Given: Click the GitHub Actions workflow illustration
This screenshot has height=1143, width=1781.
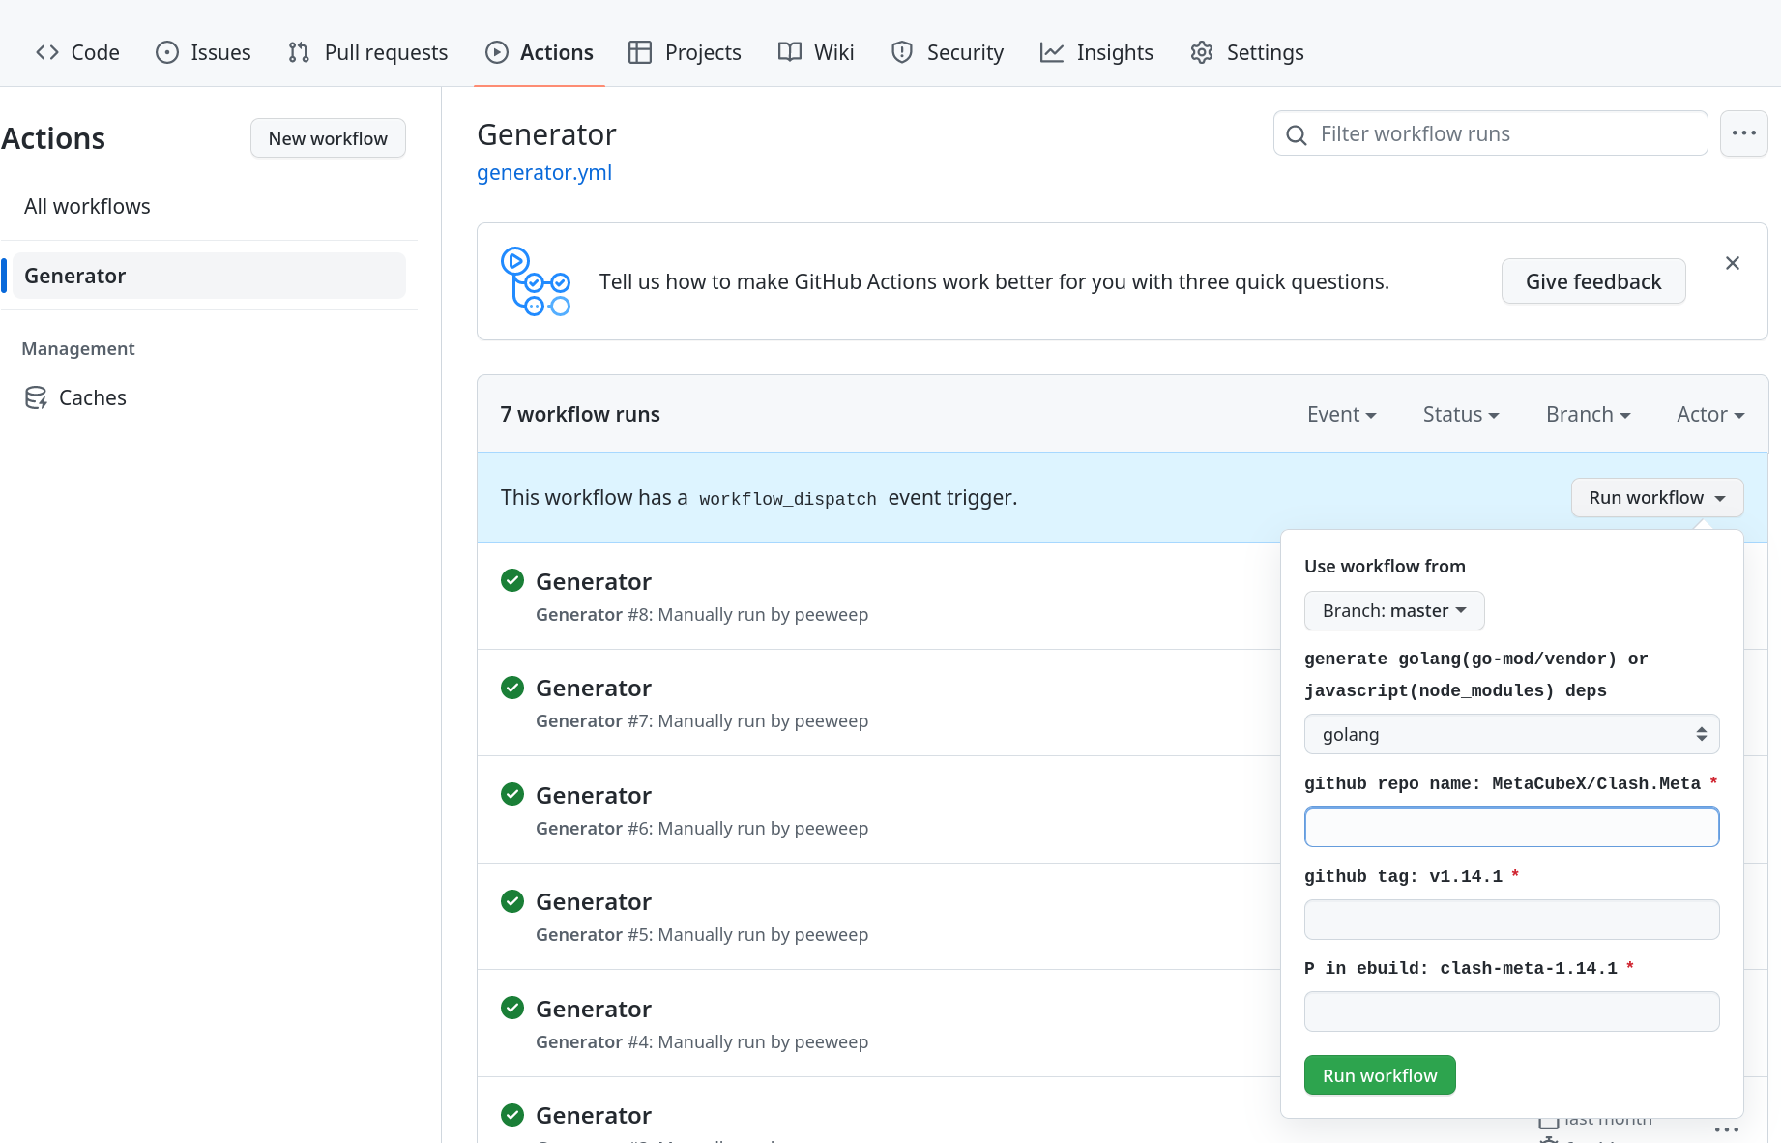Looking at the screenshot, I should (535, 281).
